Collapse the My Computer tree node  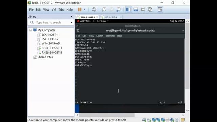click(x=31, y=30)
